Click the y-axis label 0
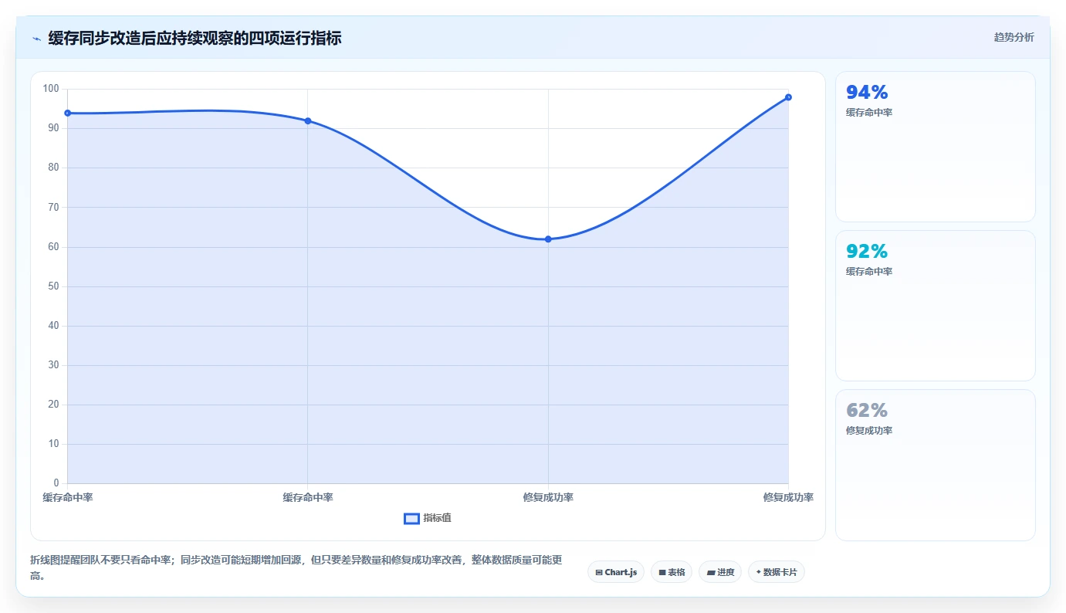 pos(56,483)
